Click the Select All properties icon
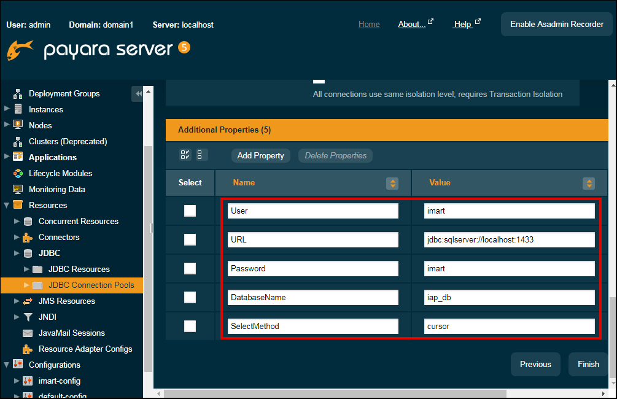The image size is (617, 399). pos(185,155)
